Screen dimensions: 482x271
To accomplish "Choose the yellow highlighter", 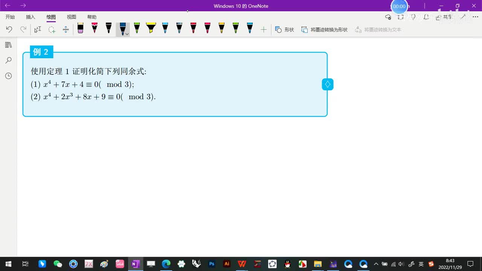I will click(x=151, y=28).
